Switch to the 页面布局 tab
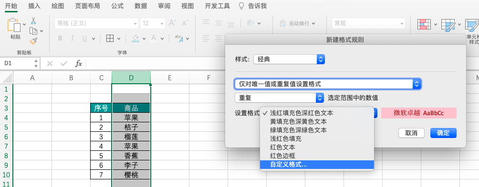 click(x=87, y=6)
